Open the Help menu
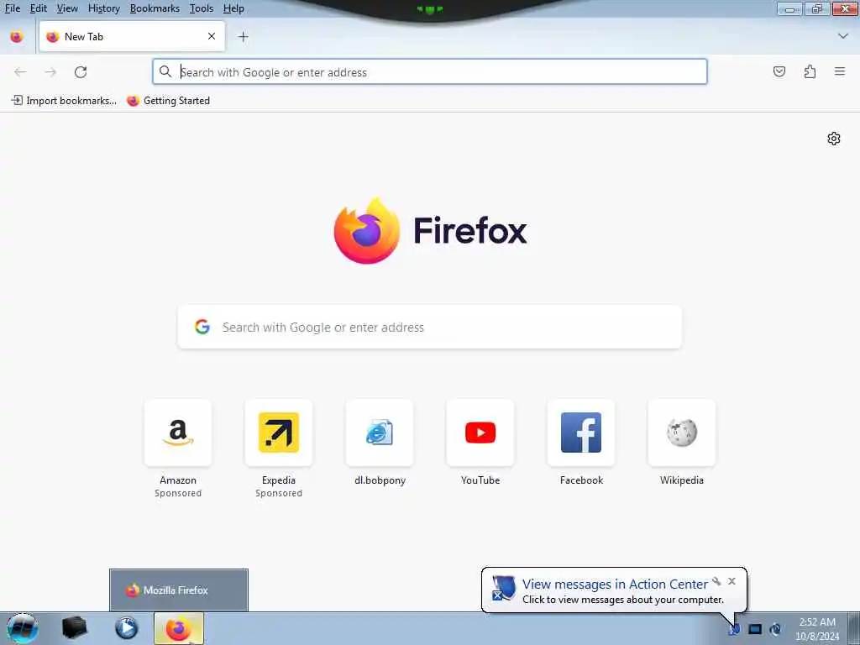860x645 pixels. (x=233, y=8)
